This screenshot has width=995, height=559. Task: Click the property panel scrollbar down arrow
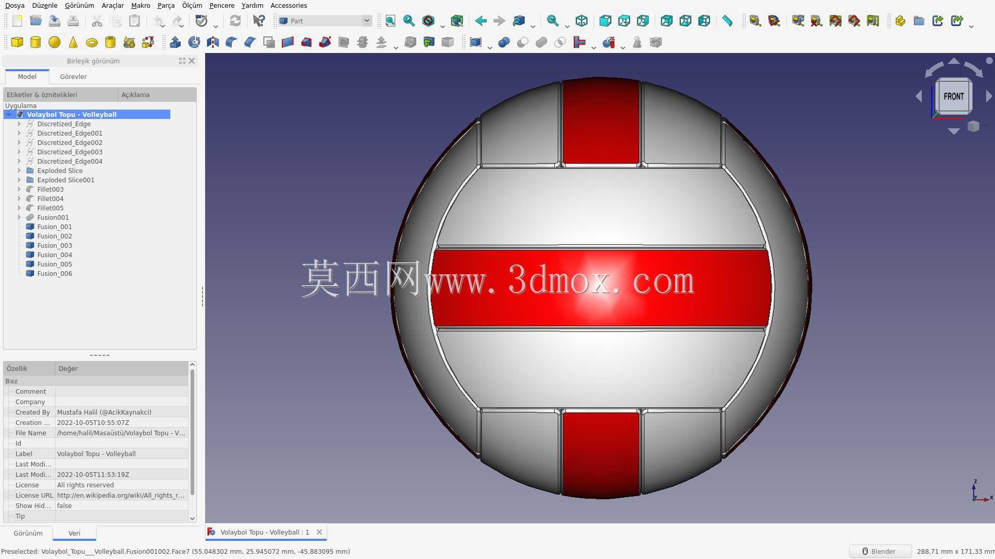pyautogui.click(x=193, y=518)
